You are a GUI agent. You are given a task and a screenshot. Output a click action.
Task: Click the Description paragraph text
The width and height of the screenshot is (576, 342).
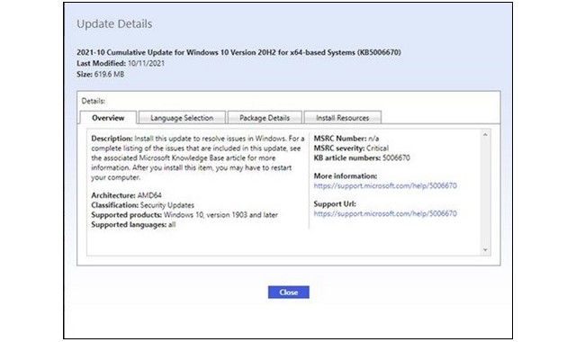198,158
